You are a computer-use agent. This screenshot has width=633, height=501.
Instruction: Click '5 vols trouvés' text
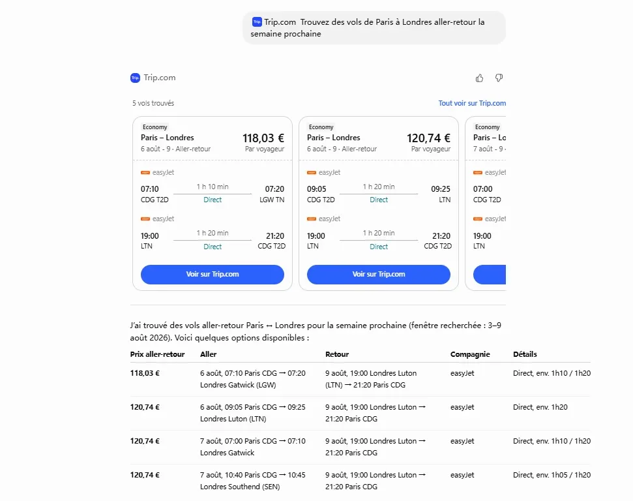coord(153,103)
